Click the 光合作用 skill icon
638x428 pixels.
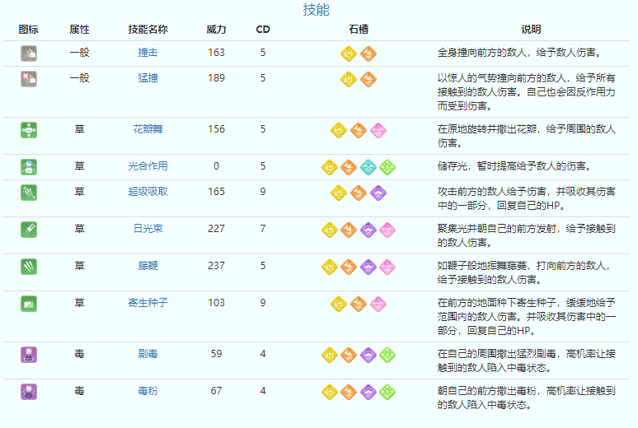[x=29, y=167]
